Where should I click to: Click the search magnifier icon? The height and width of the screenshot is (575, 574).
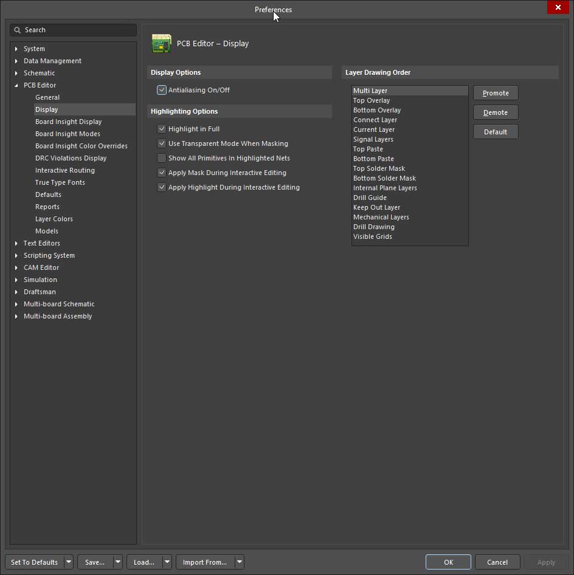(x=18, y=30)
